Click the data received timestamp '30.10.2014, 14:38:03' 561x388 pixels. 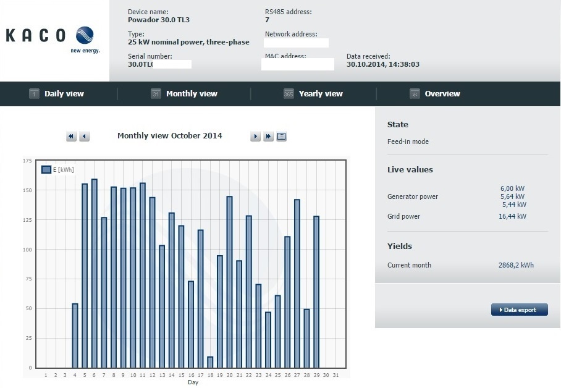[383, 64]
